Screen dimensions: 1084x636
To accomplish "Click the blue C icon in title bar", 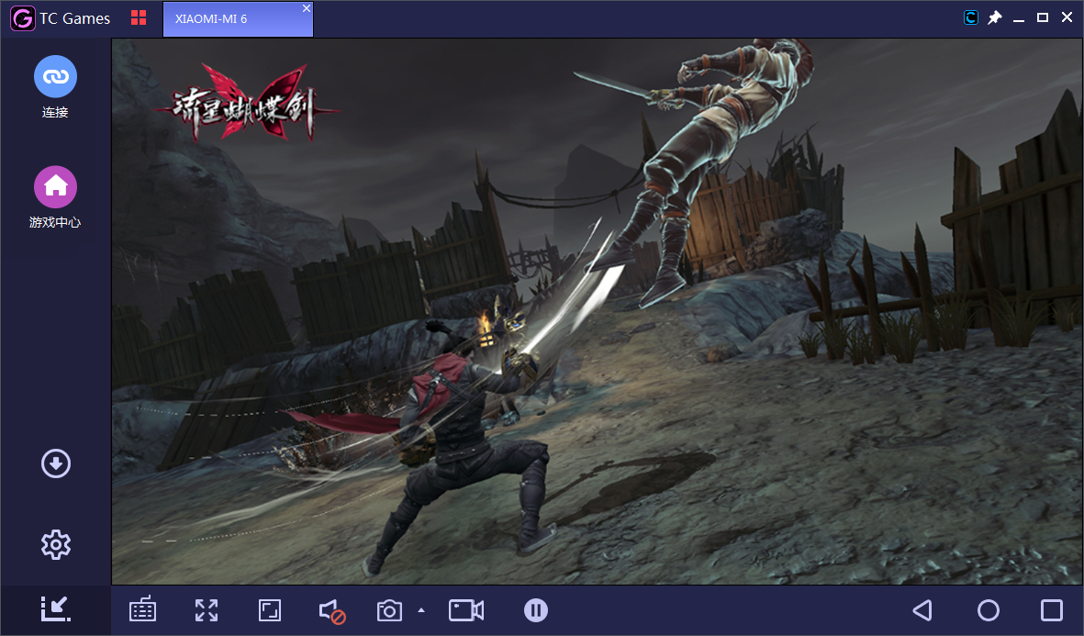I will [x=970, y=17].
